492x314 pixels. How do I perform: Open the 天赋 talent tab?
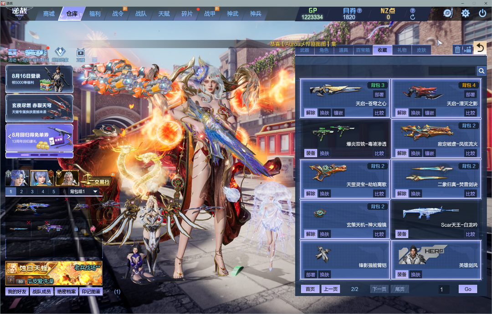click(x=164, y=14)
